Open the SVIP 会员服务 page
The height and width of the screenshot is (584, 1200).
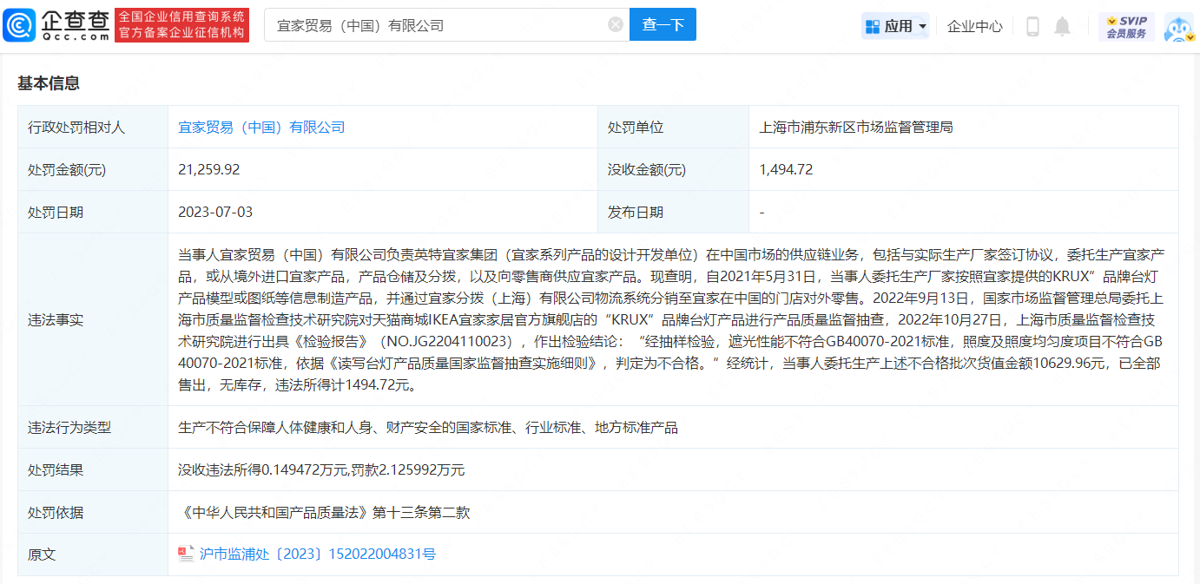point(1126,25)
